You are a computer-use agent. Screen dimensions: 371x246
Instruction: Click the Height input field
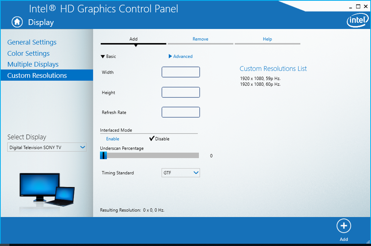[x=181, y=92]
